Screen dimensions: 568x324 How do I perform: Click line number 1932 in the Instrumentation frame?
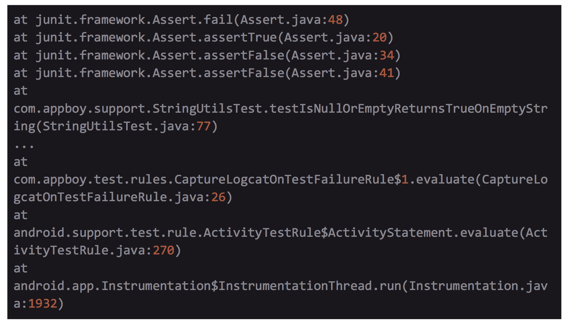[x=43, y=304]
